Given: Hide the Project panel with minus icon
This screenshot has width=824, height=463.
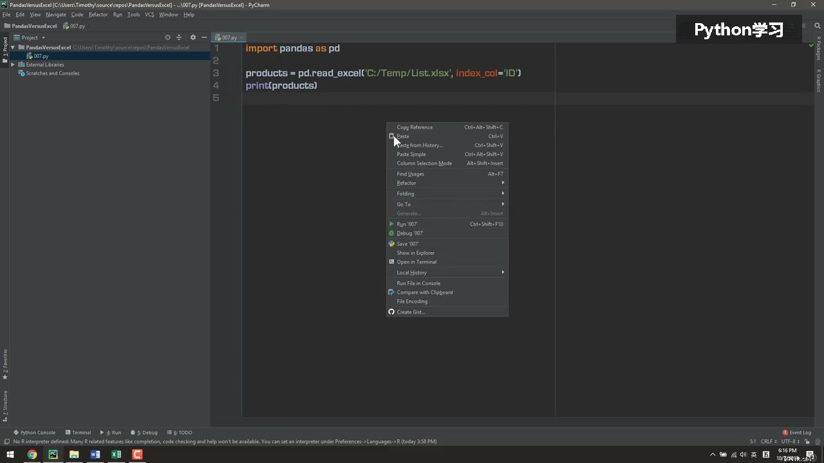Looking at the screenshot, I should [x=204, y=37].
